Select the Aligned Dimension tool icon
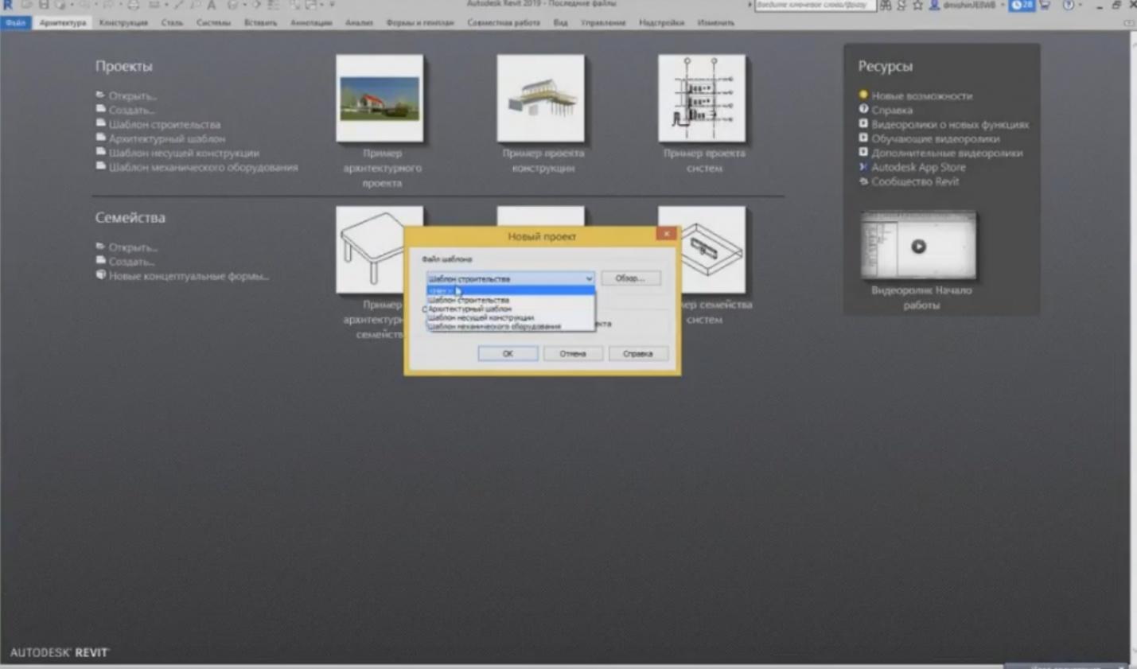The width and height of the screenshot is (1137, 669). click(178, 5)
